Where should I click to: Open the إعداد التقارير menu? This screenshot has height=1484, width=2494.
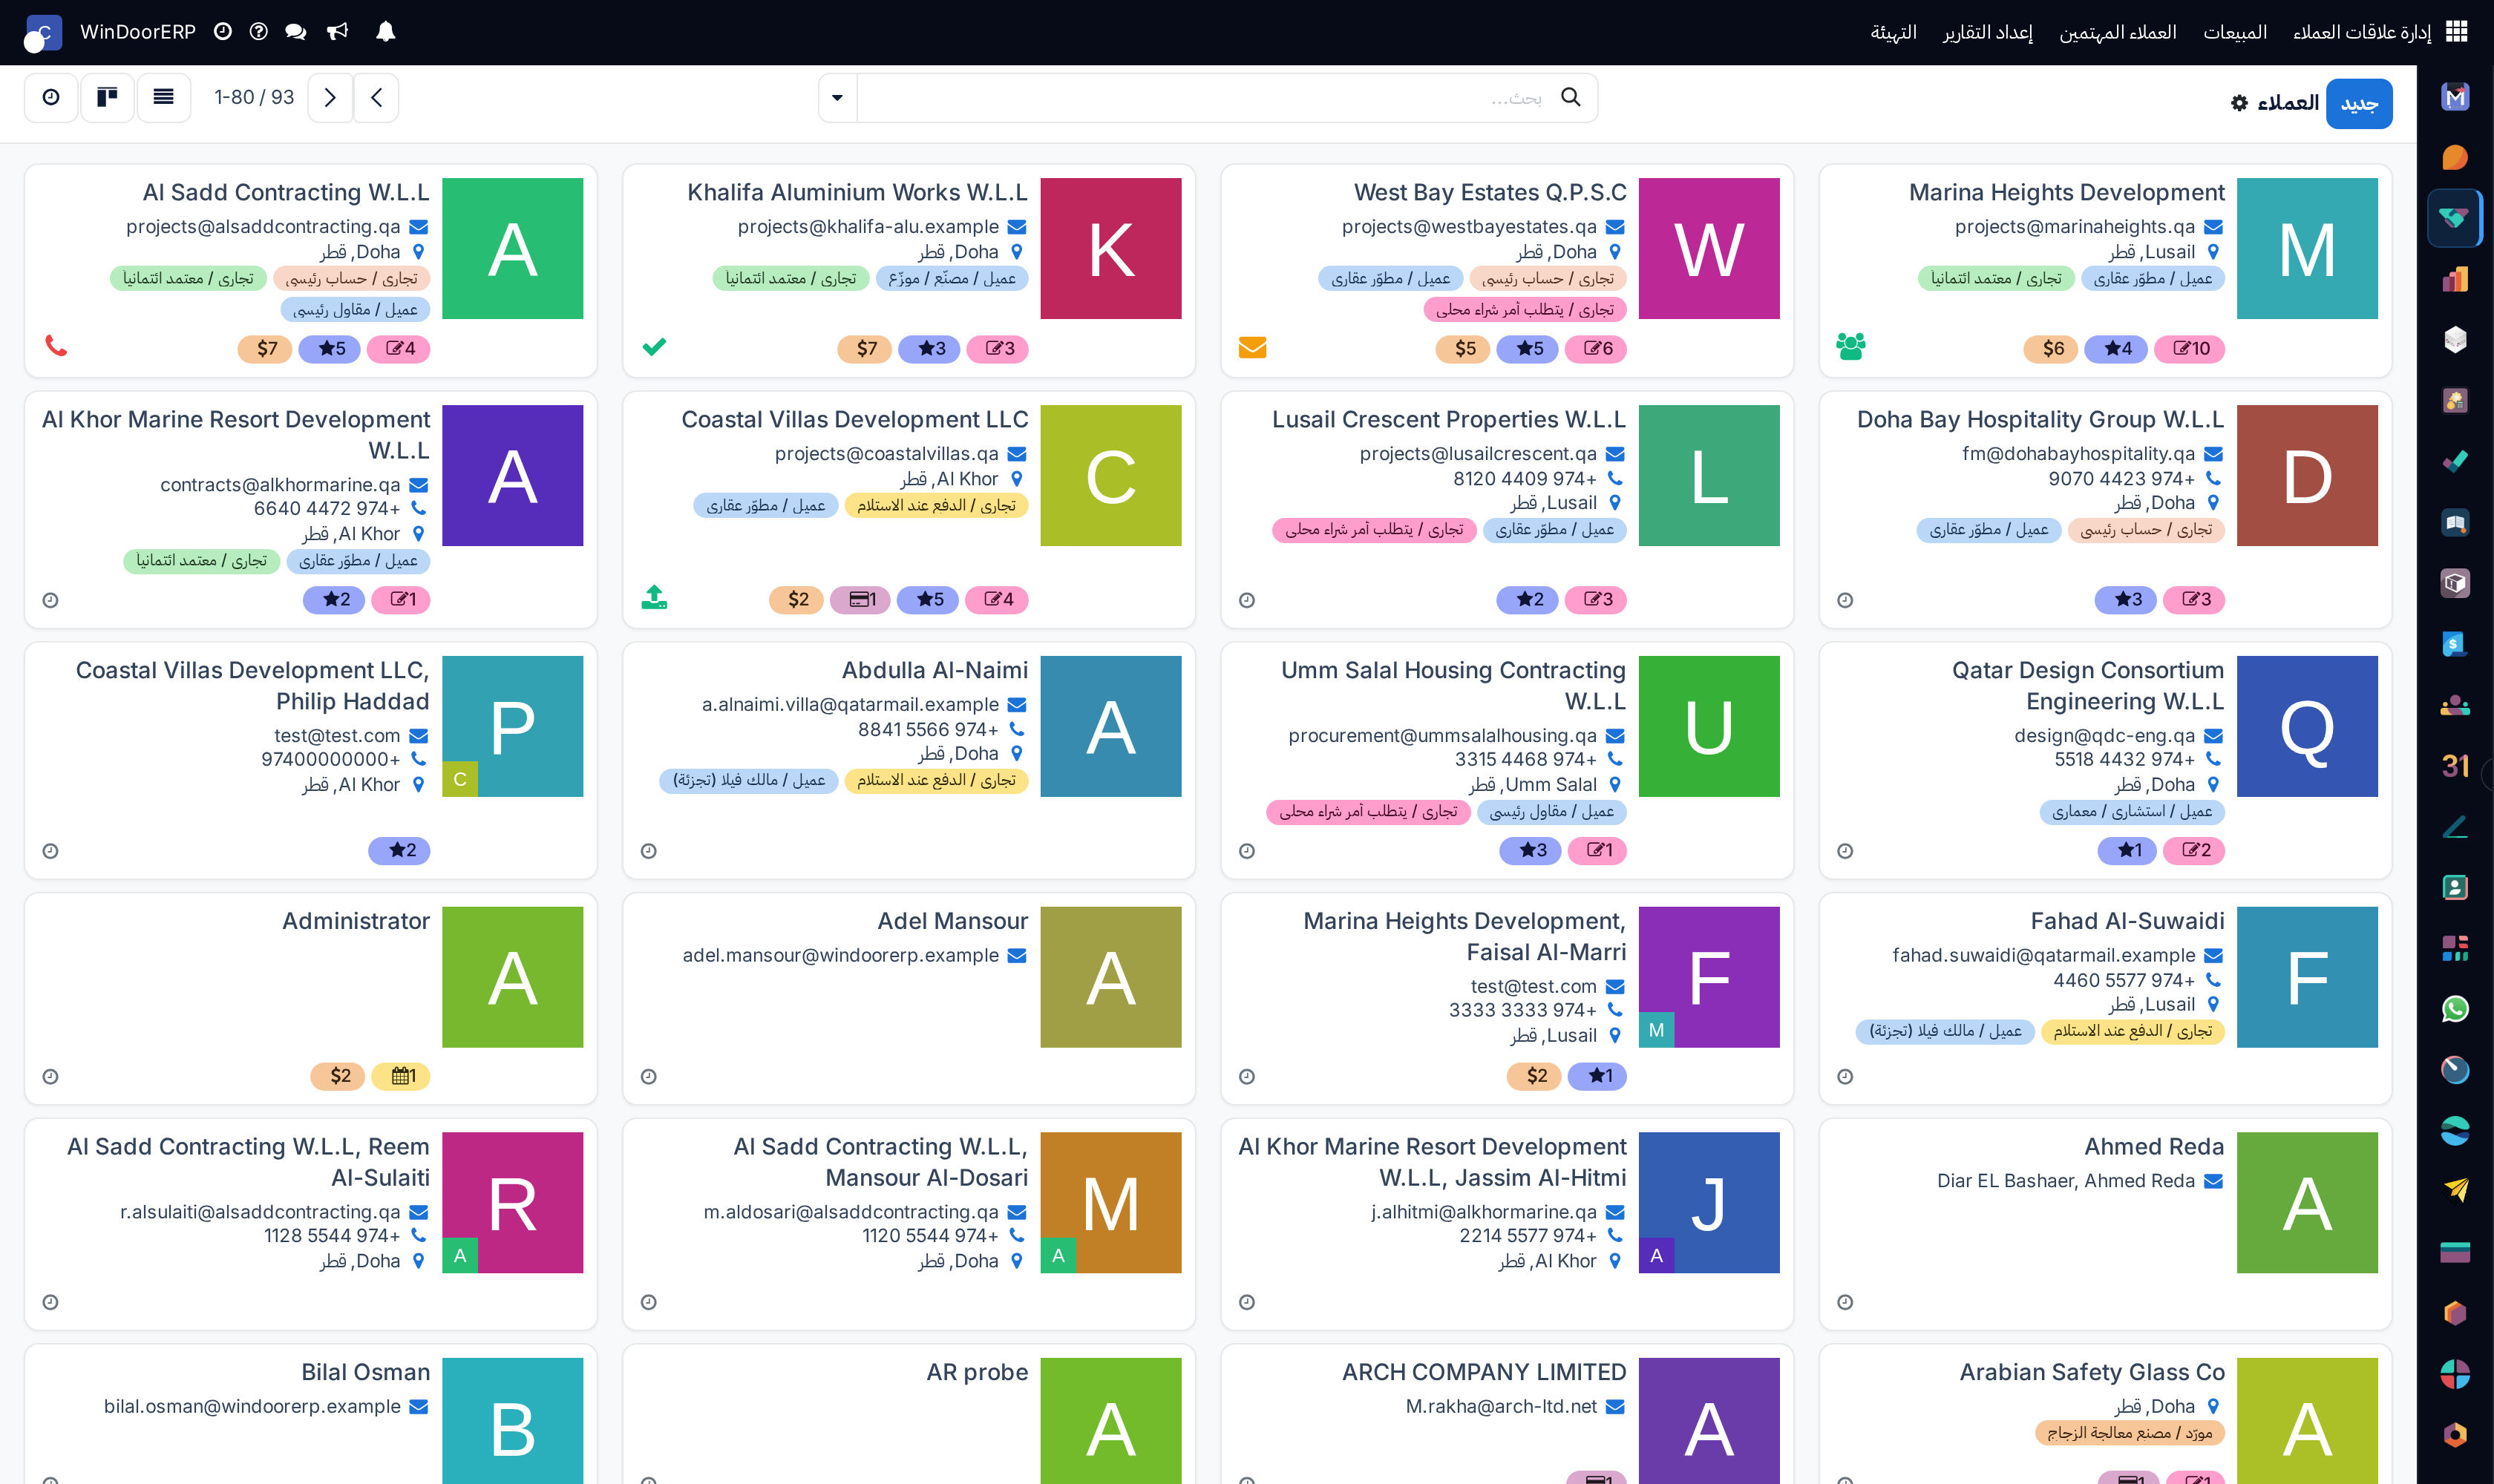(1987, 32)
